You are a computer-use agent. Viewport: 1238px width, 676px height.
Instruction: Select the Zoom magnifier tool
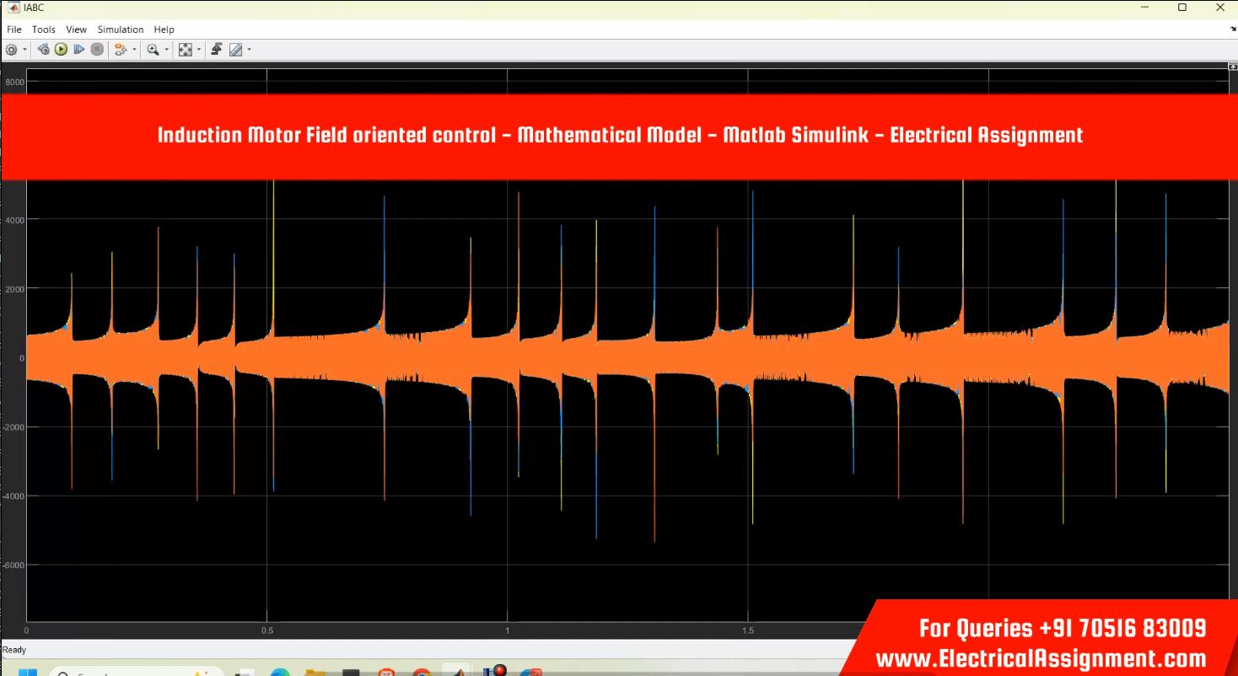pos(153,50)
